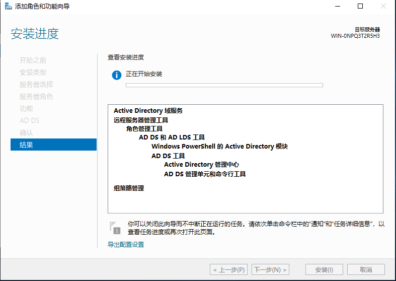
Task: Click the blue information icon
Action: [x=117, y=75]
